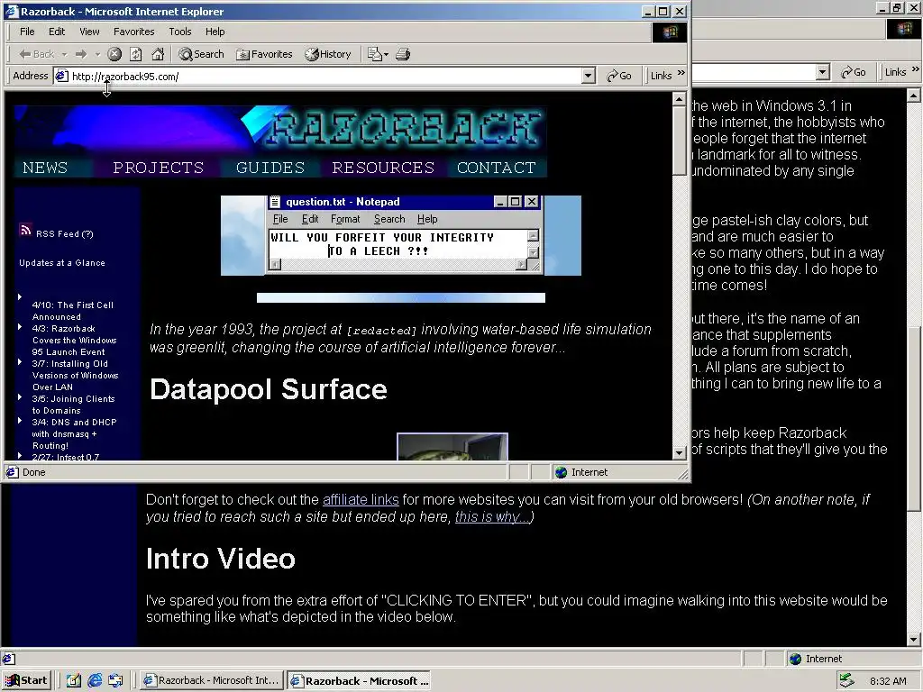923x692 pixels.
Task: Click the RSS feed icon in sidebar
Action: point(25,230)
